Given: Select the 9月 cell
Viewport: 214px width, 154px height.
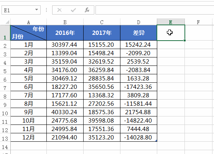Looking at the screenshot, I should 28,112.
